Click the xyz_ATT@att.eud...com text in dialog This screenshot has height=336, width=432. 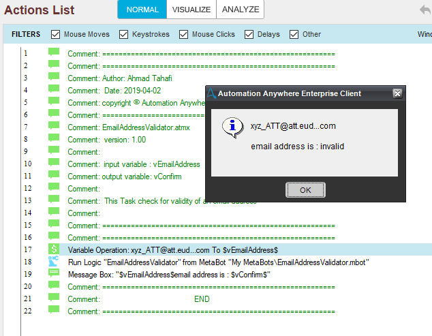(293, 126)
